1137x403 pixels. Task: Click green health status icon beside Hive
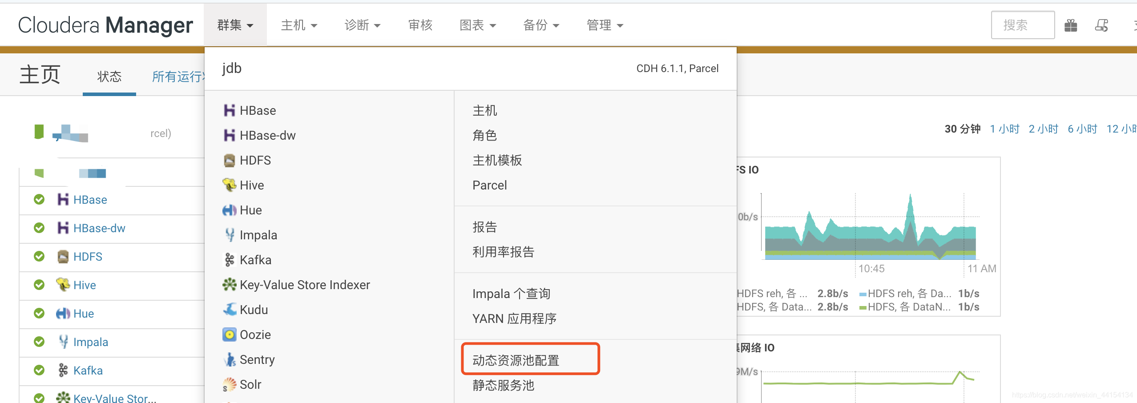click(x=39, y=285)
